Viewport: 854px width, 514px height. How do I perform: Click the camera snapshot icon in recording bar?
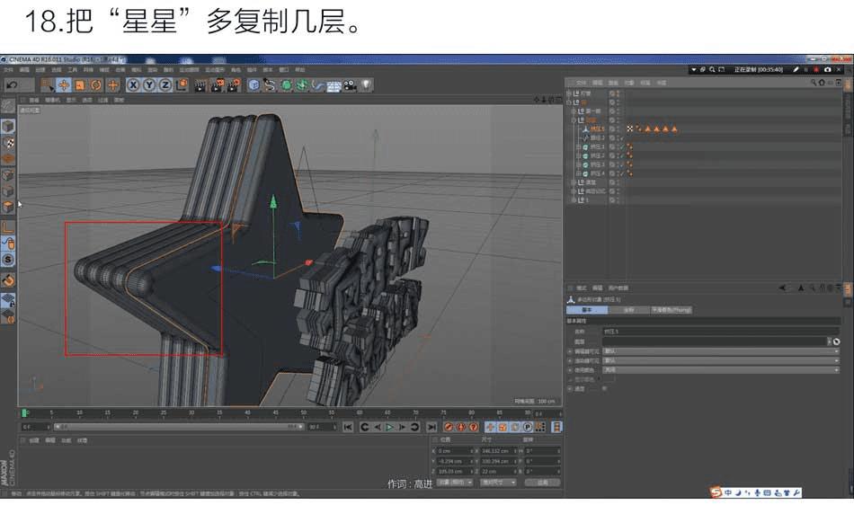(827, 70)
